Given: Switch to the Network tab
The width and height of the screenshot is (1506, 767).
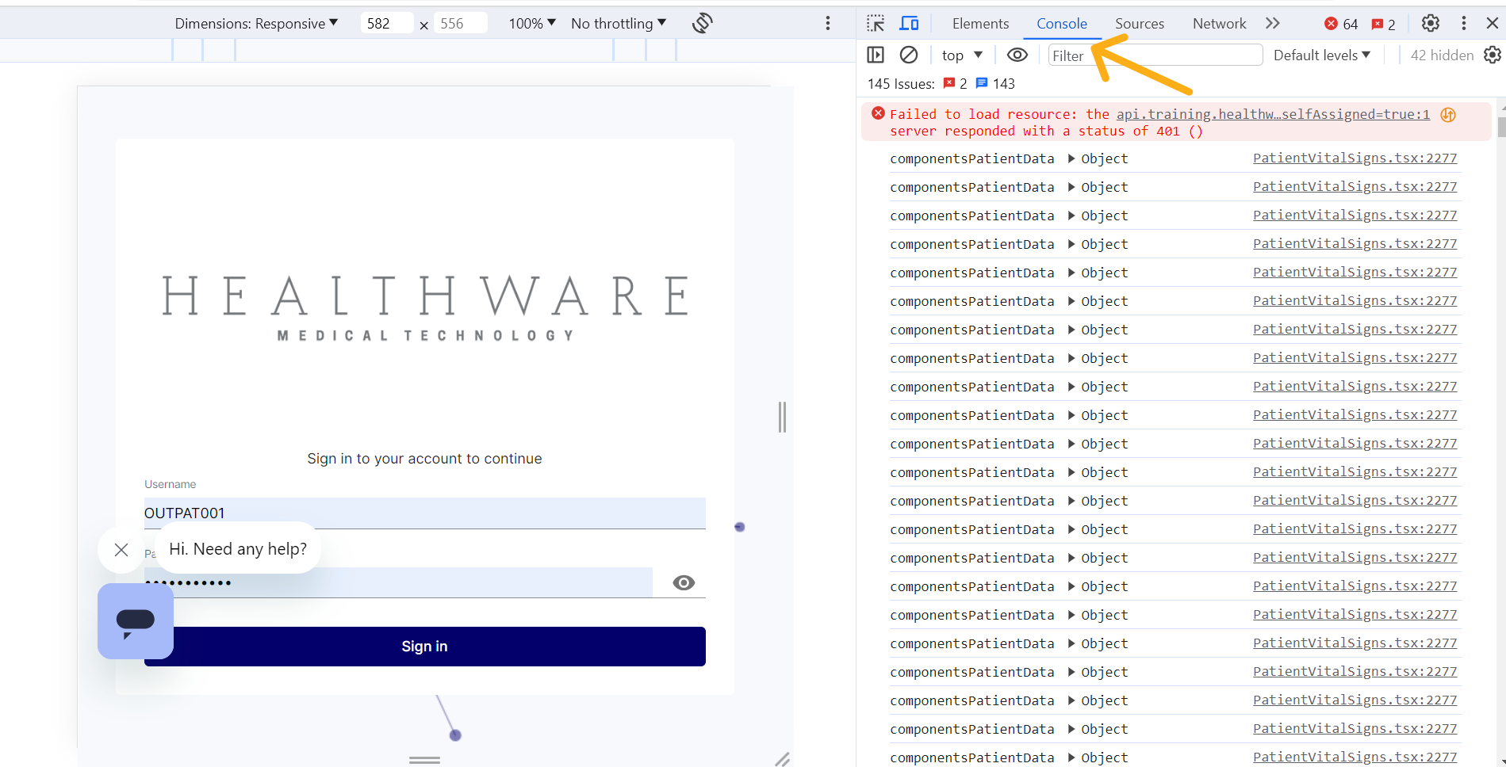Looking at the screenshot, I should coord(1219,24).
